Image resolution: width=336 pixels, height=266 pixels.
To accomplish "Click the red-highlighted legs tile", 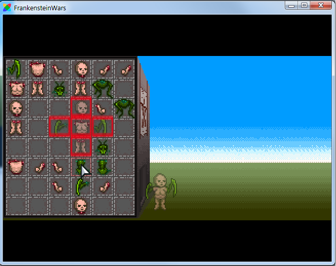I will [x=81, y=147].
